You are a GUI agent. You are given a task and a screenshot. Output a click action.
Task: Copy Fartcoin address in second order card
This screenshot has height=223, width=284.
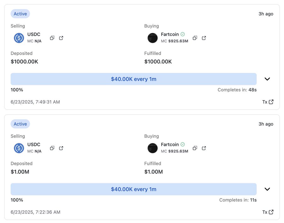tap(195, 148)
